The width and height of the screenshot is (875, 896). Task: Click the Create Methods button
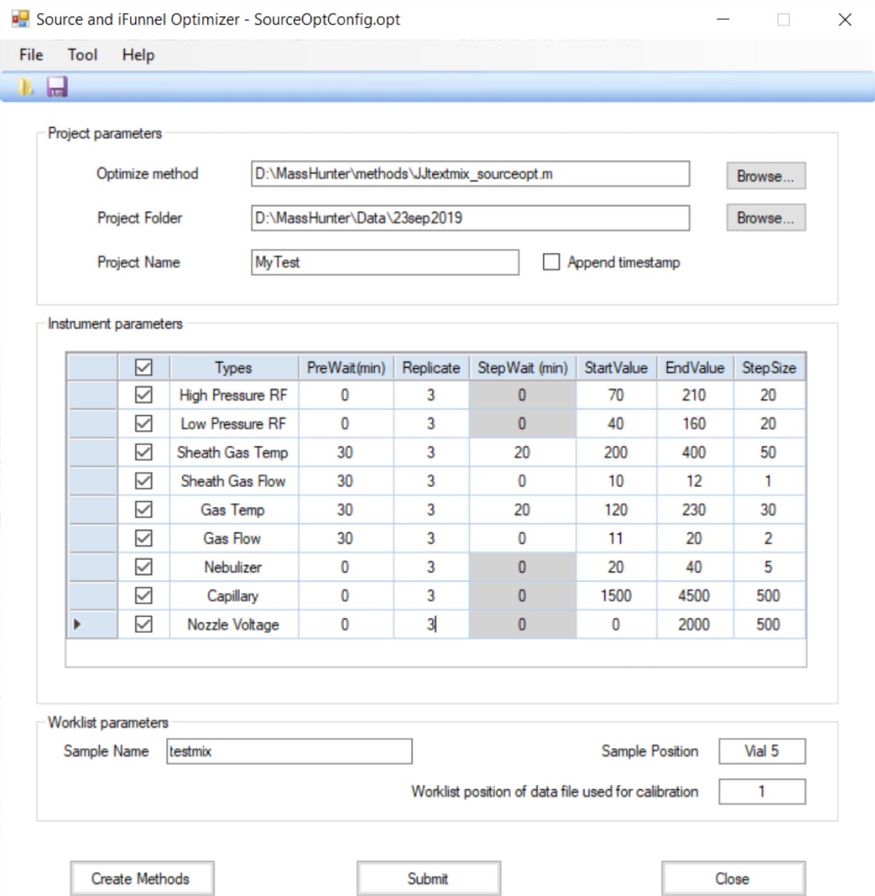142,878
